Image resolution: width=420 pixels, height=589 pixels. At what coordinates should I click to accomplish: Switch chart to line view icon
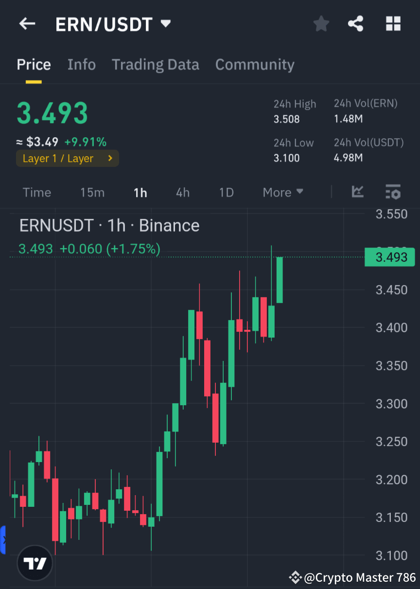tap(358, 192)
